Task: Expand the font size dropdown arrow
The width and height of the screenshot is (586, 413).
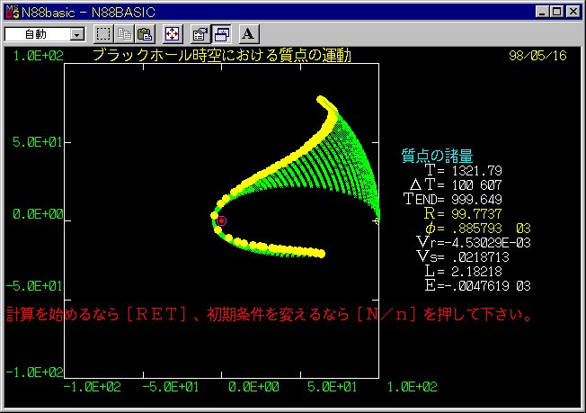Action: pyautogui.click(x=76, y=35)
